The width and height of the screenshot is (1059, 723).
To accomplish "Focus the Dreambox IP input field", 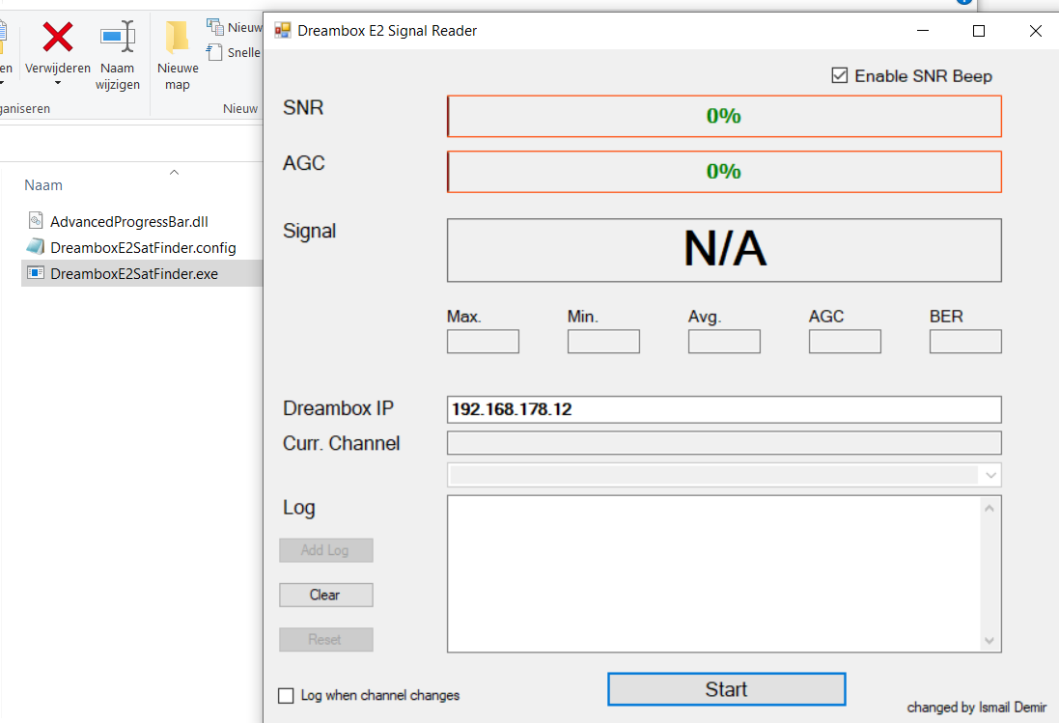I will click(x=724, y=410).
